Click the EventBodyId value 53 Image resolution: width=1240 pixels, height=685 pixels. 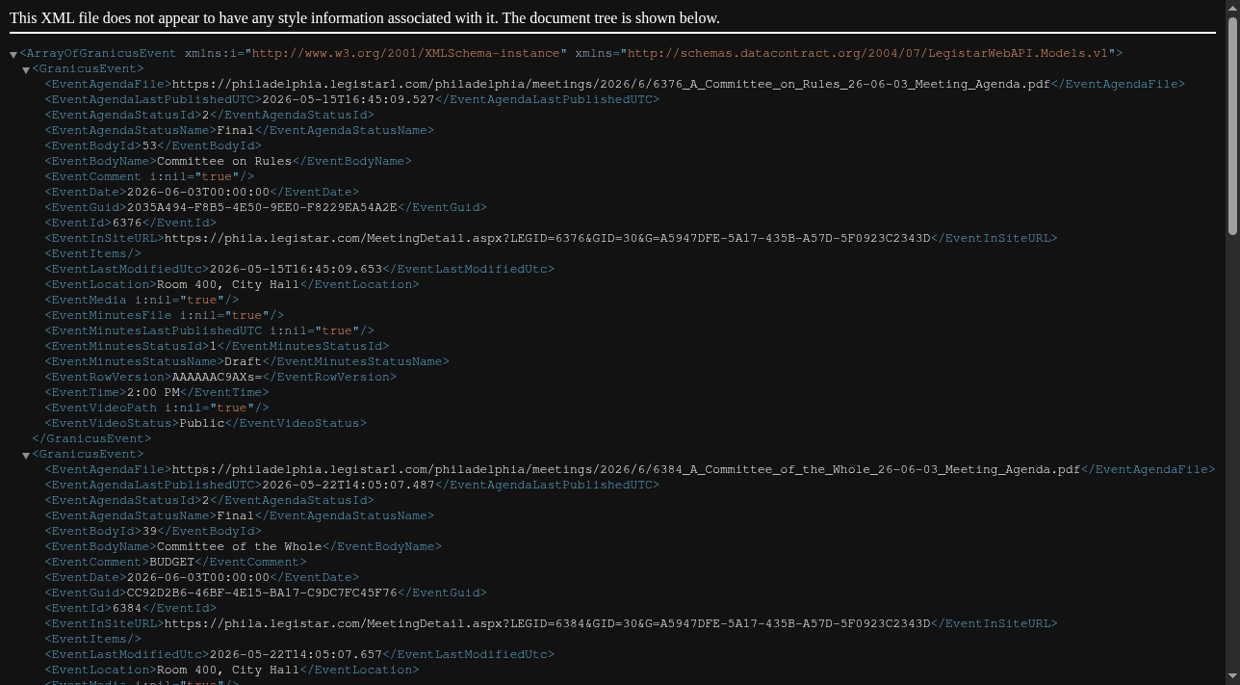149,145
